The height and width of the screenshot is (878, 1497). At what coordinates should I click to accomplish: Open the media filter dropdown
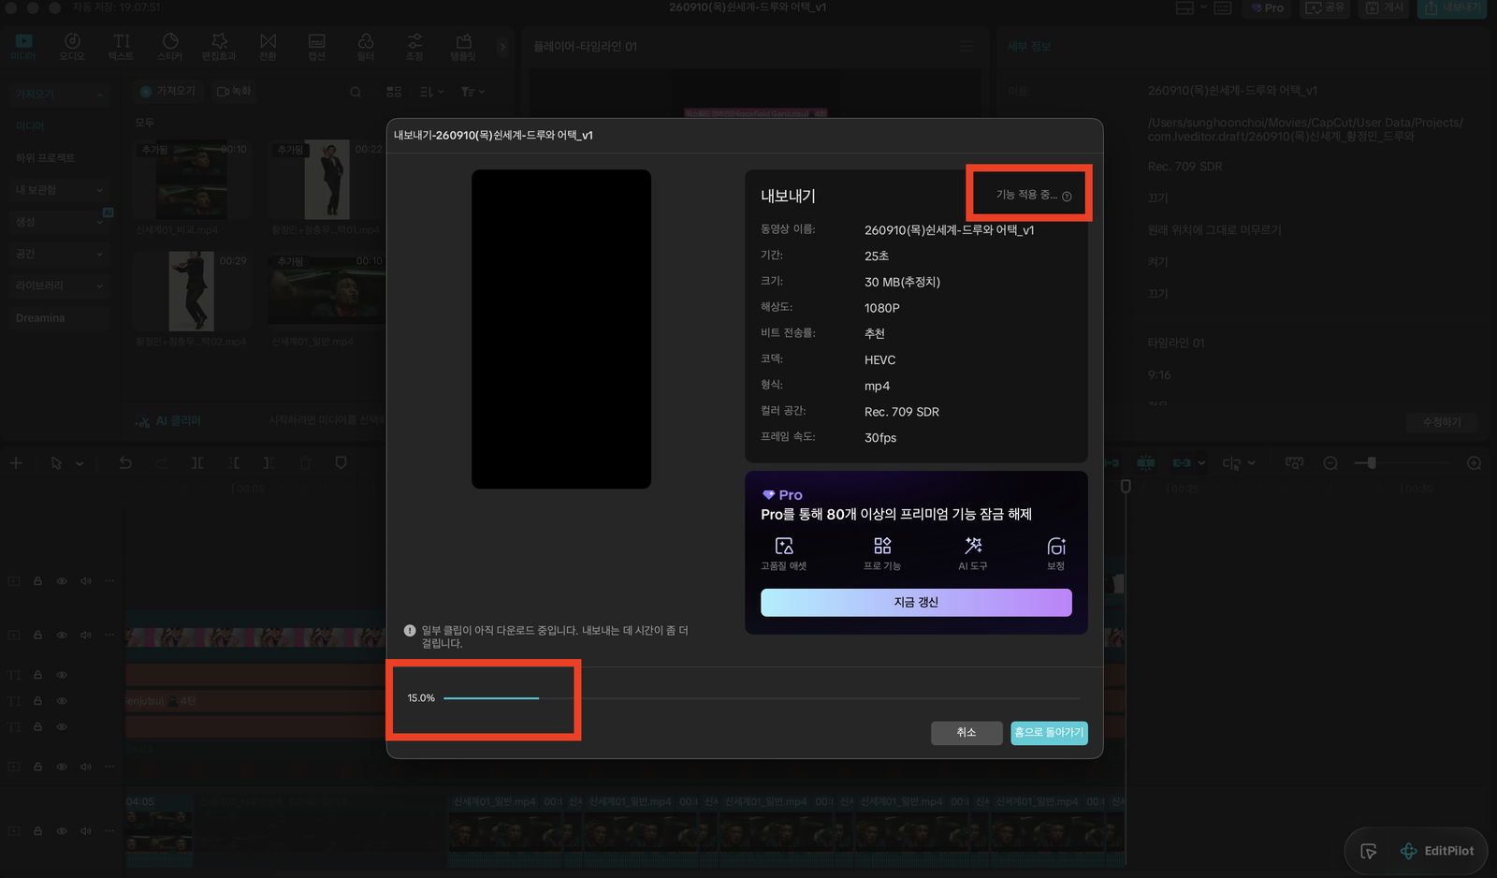pyautogui.click(x=472, y=92)
